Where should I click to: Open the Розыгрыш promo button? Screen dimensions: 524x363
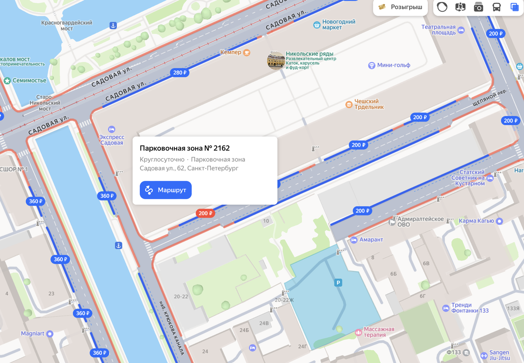pyautogui.click(x=400, y=7)
